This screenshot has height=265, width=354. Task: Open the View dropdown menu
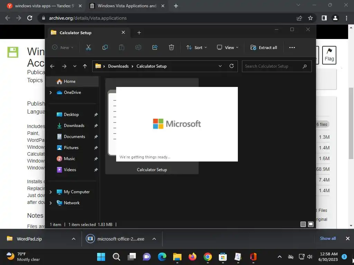pyautogui.click(x=227, y=48)
